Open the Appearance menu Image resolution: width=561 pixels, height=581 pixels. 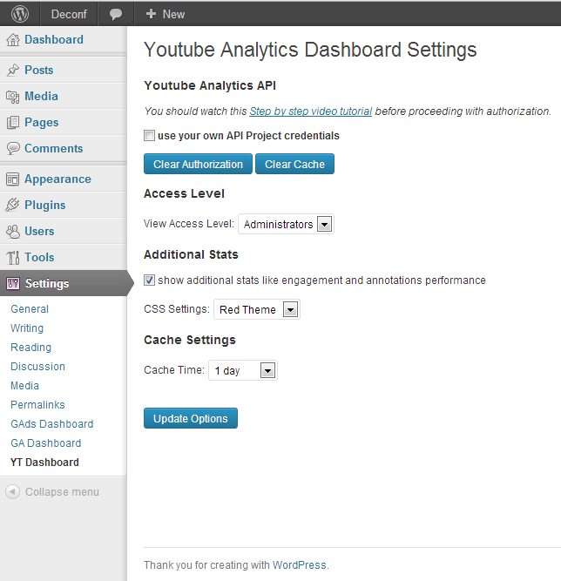coord(57,179)
